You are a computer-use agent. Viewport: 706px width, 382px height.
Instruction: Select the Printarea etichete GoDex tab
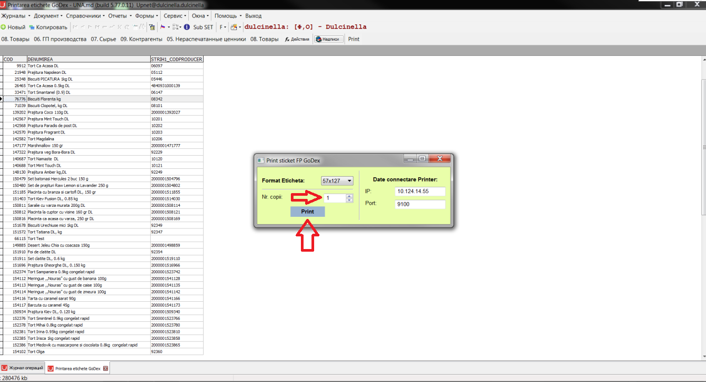click(78, 368)
